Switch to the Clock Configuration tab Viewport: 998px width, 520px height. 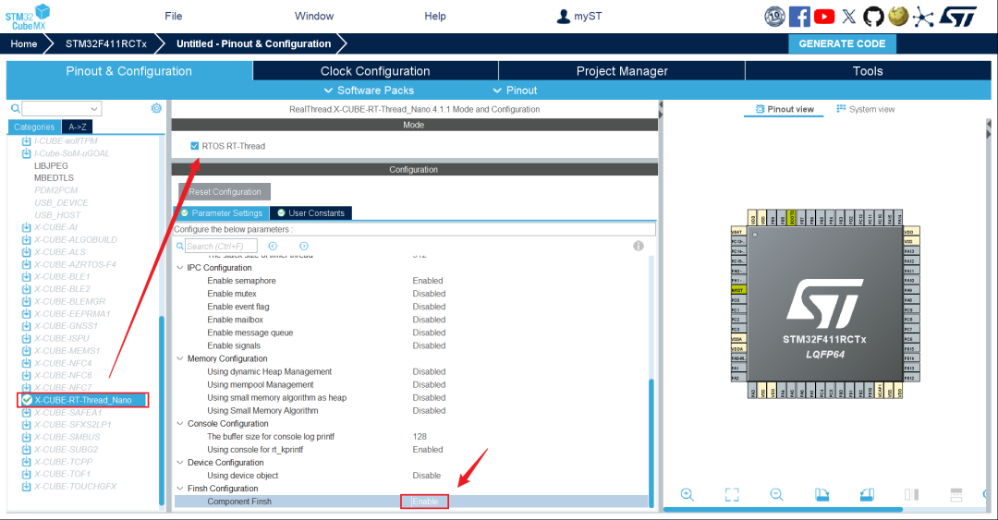[375, 71]
